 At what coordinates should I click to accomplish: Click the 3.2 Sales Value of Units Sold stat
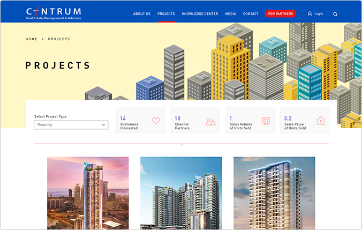pos(305,121)
